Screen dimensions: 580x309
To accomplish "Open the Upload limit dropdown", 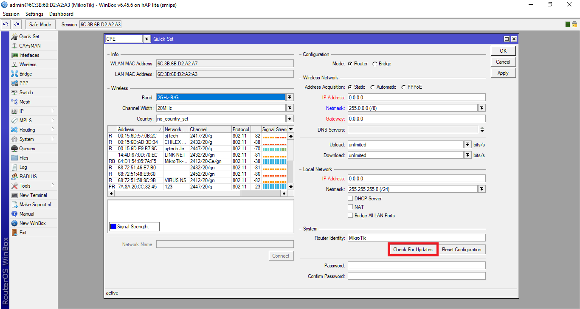I will [x=468, y=144].
